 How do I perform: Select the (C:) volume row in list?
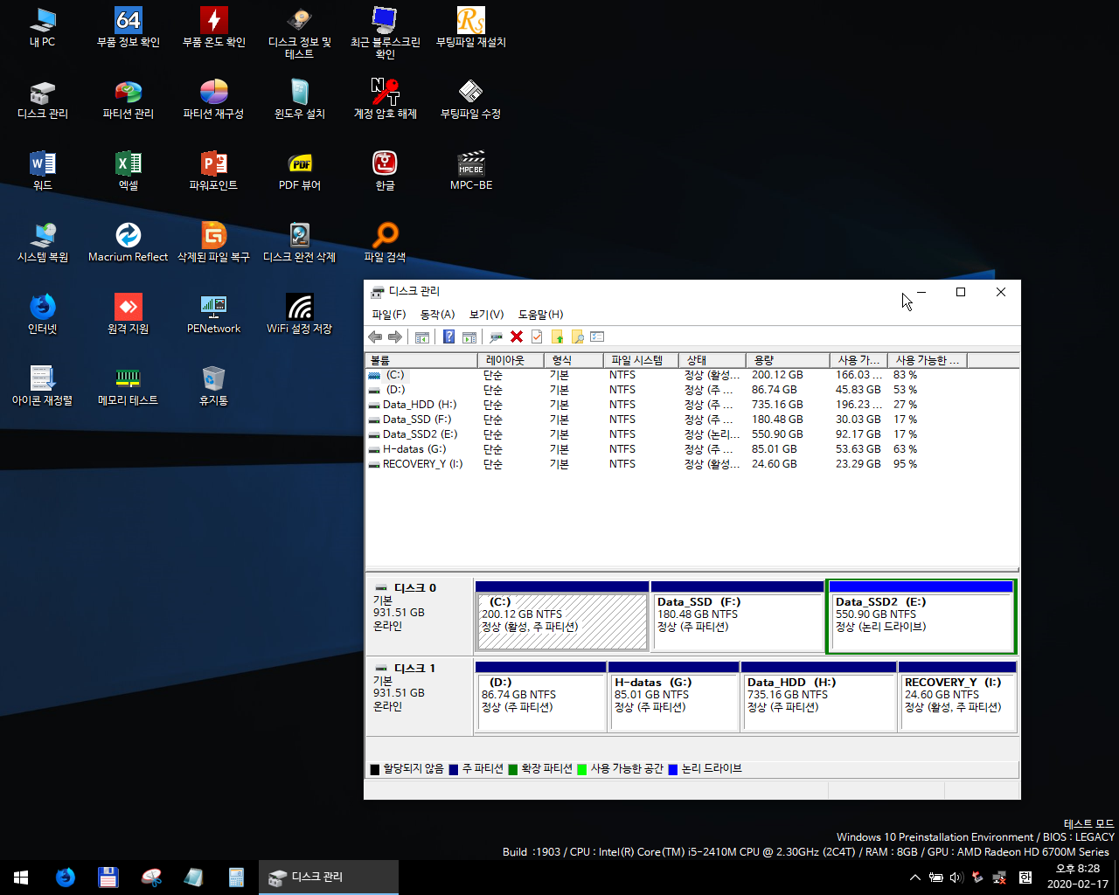pyautogui.click(x=664, y=375)
